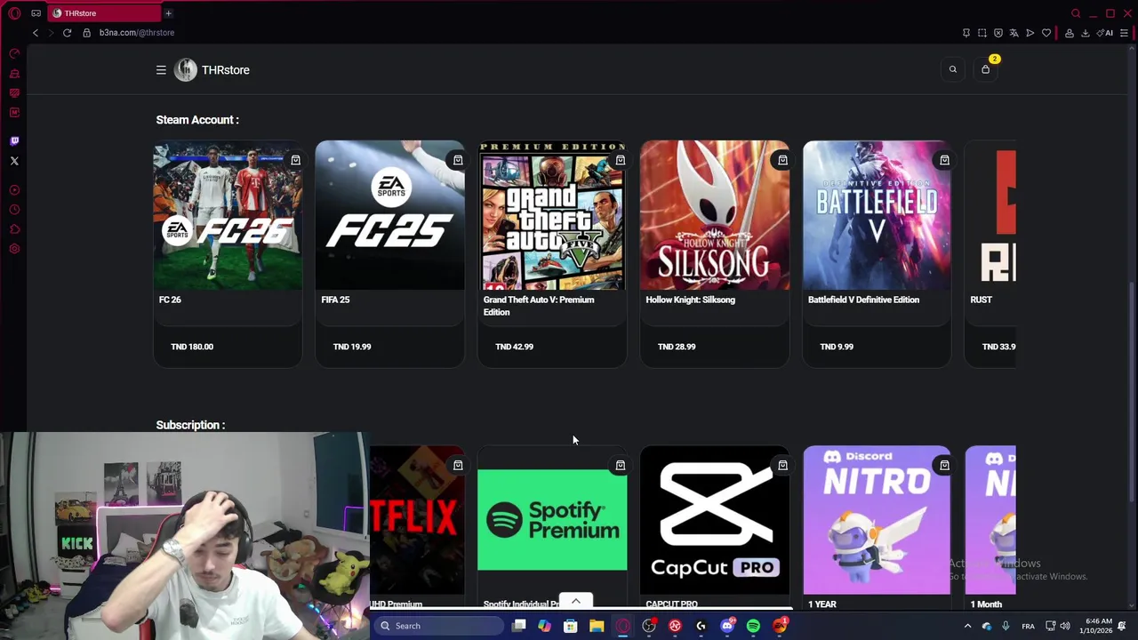Screen dimensions: 1138x640
Task: Reload the page
Action: coord(67,33)
